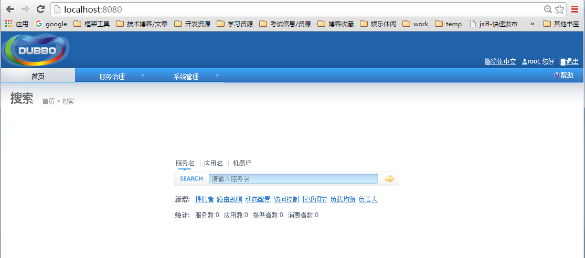Open the 博客收藏 bookmark folder
The width and height of the screenshot is (585, 258).
336,24
